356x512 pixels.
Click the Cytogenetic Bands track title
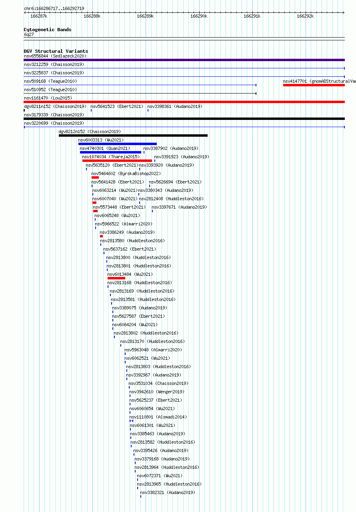(48, 30)
